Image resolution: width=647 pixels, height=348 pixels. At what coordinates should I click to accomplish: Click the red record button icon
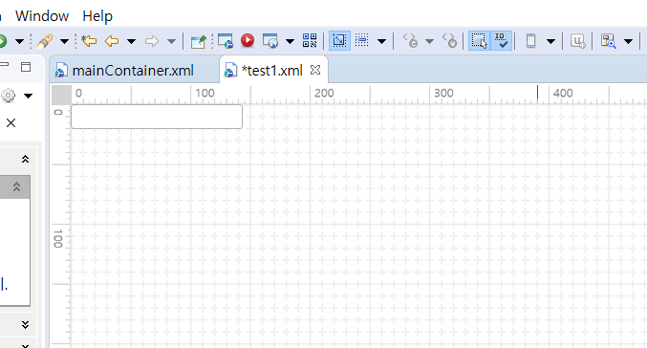tap(248, 40)
